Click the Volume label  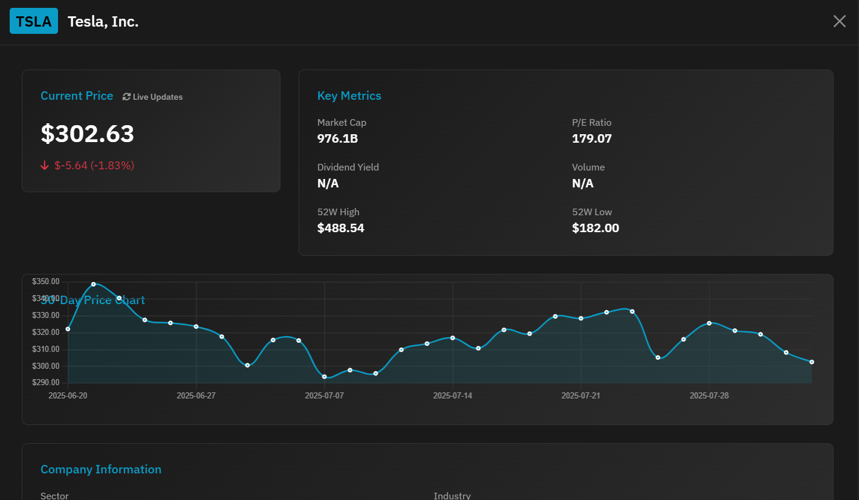pos(589,167)
